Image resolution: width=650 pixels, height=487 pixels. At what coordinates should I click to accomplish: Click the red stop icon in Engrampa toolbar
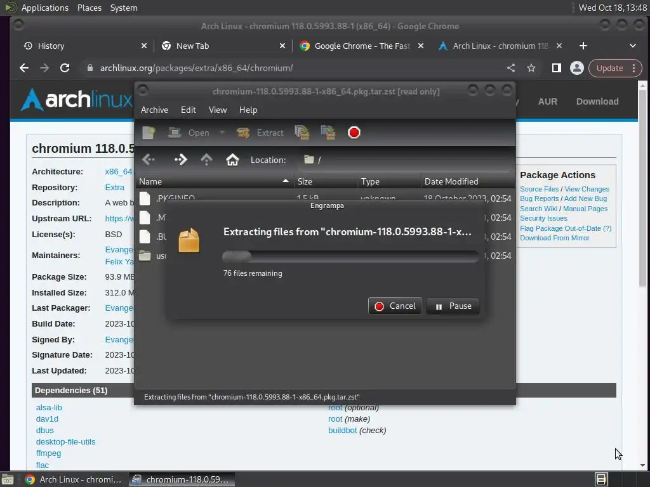click(354, 133)
